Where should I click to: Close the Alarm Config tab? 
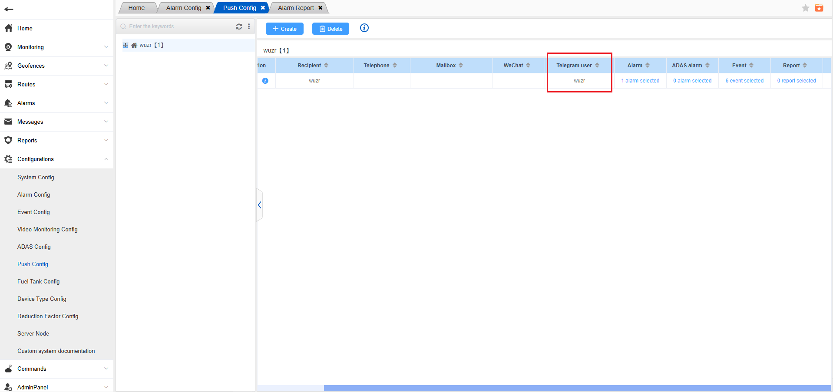pyautogui.click(x=208, y=8)
